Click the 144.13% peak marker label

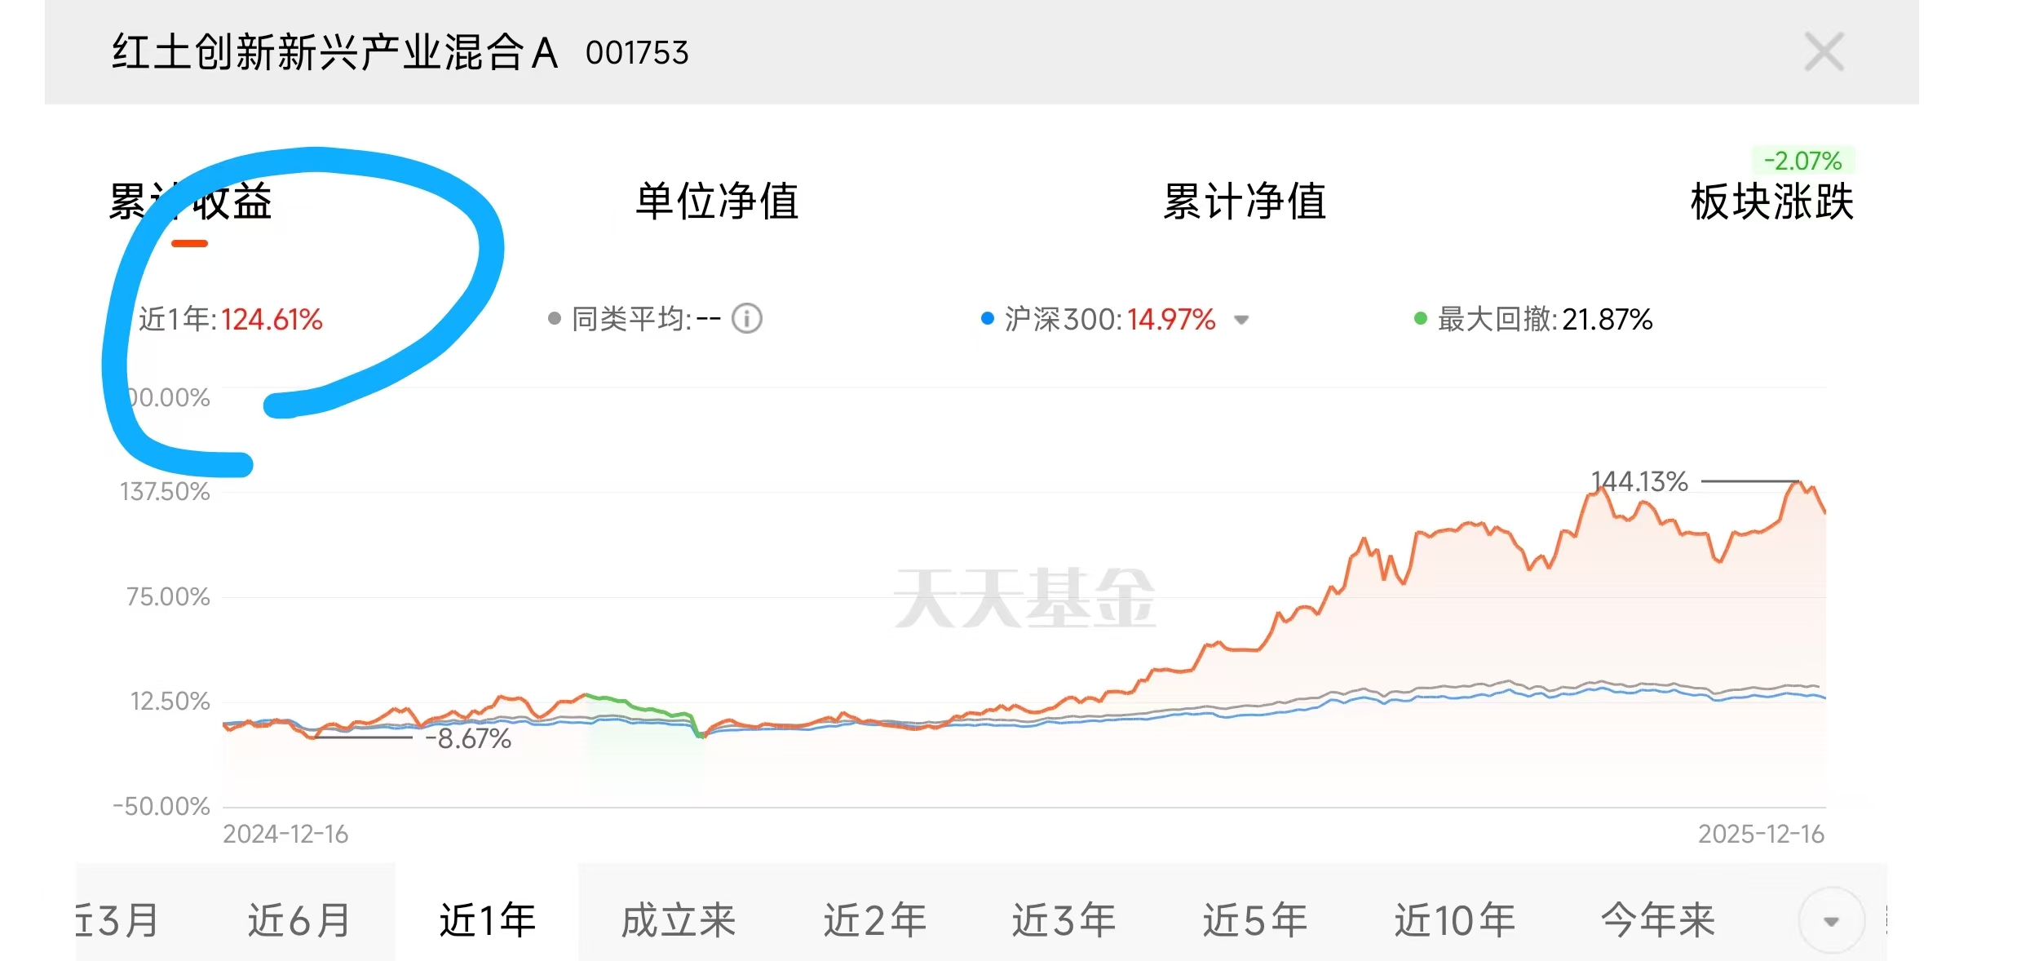pyautogui.click(x=1639, y=481)
